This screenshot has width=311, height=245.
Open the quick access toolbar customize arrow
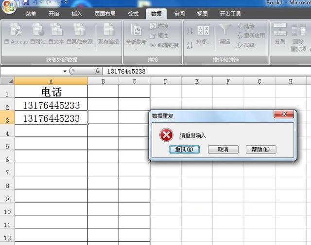pyautogui.click(x=66, y=2)
